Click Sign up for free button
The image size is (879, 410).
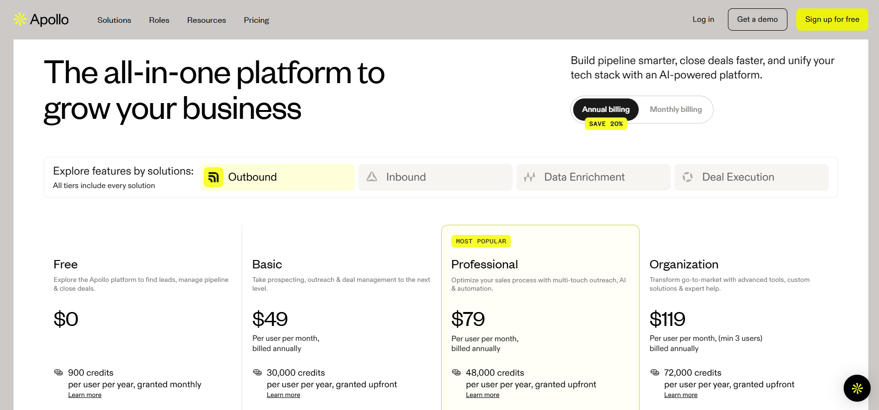click(832, 20)
